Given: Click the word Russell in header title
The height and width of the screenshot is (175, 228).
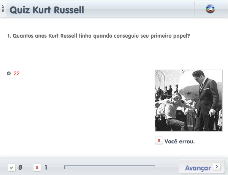Looking at the screenshot, I should [69, 10].
